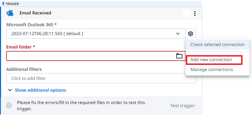252x115 pixels.
Task: Click the gear connection settings icon
Action: coord(190,34)
